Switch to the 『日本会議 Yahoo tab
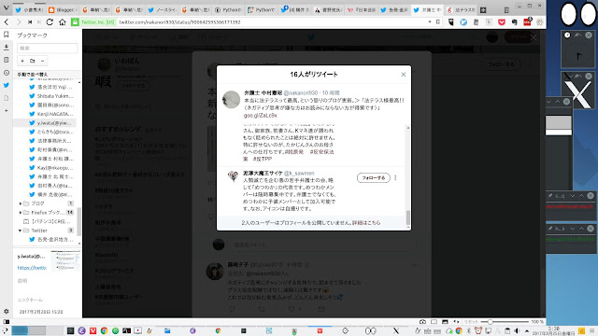Image resolution: width=598 pixels, height=336 pixels. (x=361, y=10)
